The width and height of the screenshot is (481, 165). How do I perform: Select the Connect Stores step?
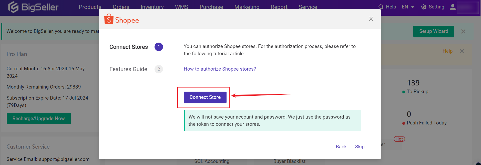pos(129,47)
